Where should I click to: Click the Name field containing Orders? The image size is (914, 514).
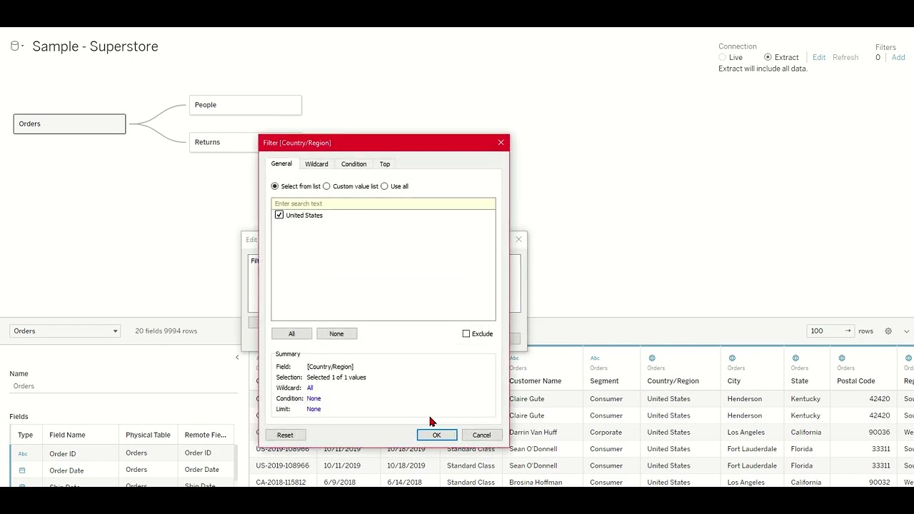(x=123, y=386)
